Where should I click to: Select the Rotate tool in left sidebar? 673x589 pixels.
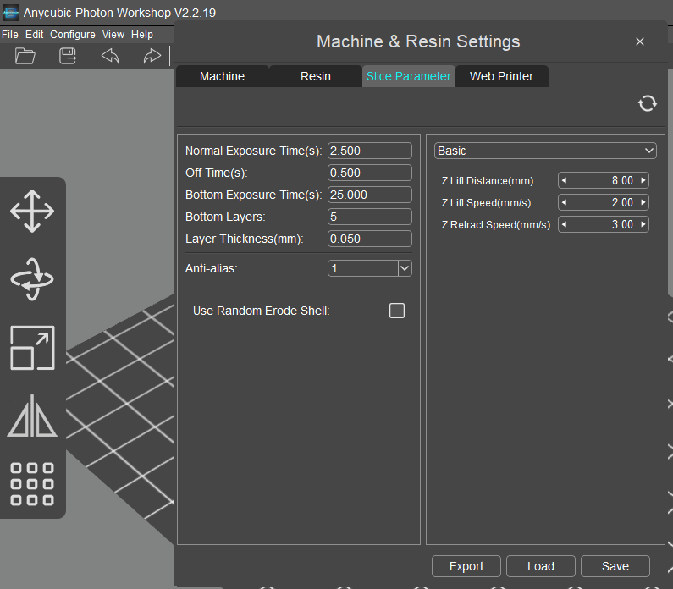(32, 279)
